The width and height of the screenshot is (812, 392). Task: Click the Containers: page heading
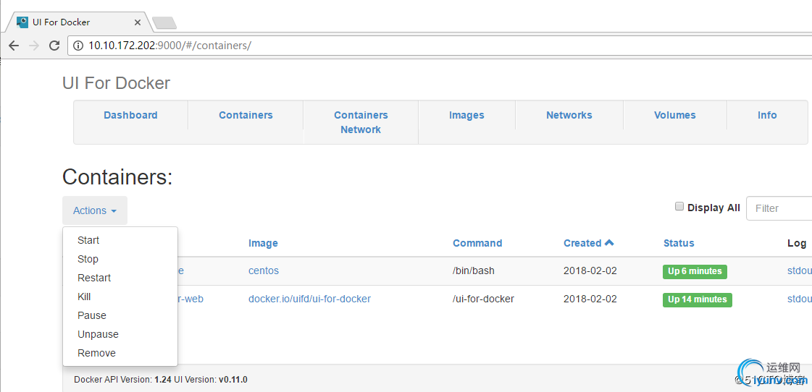click(117, 177)
